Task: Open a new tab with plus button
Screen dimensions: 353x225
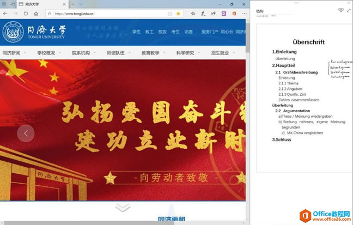Action: tap(72, 4)
